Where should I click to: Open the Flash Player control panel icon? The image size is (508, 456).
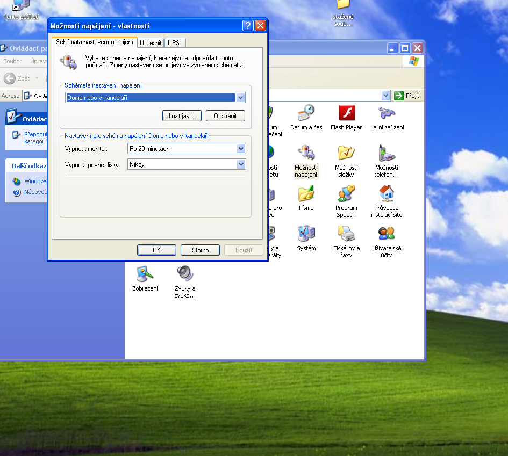[346, 114]
